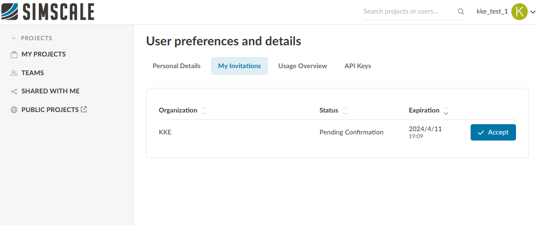Accept the KKE organization invitation
The width and height of the screenshot is (538, 225).
[x=493, y=133]
